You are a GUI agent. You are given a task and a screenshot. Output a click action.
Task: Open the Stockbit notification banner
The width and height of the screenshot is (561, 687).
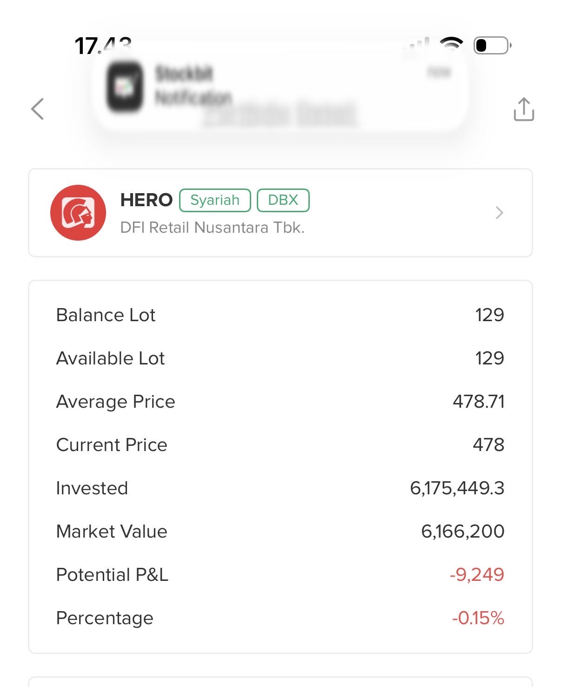click(279, 86)
